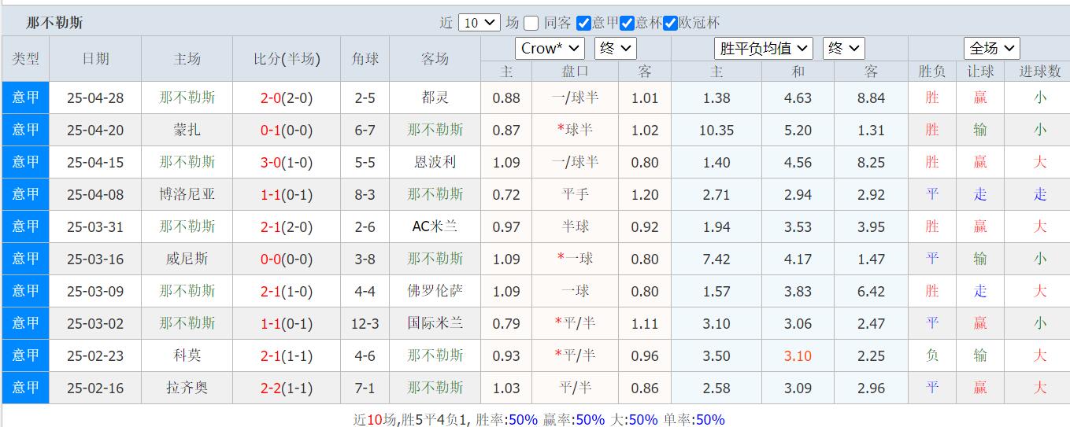Screen dimensions: 1070x427
Task: Disable the 欧冠杯 filter checkbox
Action: tap(670, 23)
